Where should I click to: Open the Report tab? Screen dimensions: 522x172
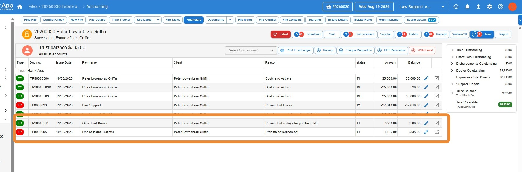504,34
